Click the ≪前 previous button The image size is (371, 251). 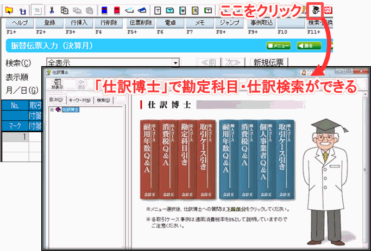[x=209, y=62]
